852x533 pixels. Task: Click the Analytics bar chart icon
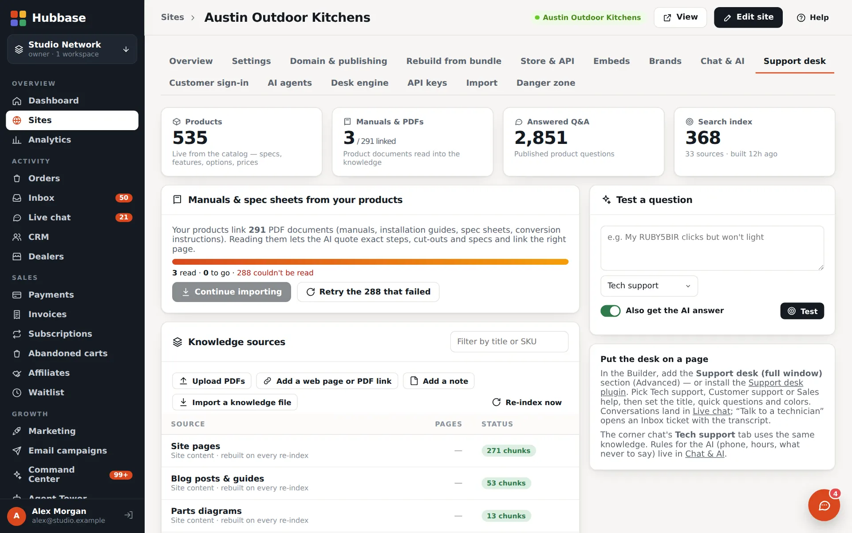(17, 140)
